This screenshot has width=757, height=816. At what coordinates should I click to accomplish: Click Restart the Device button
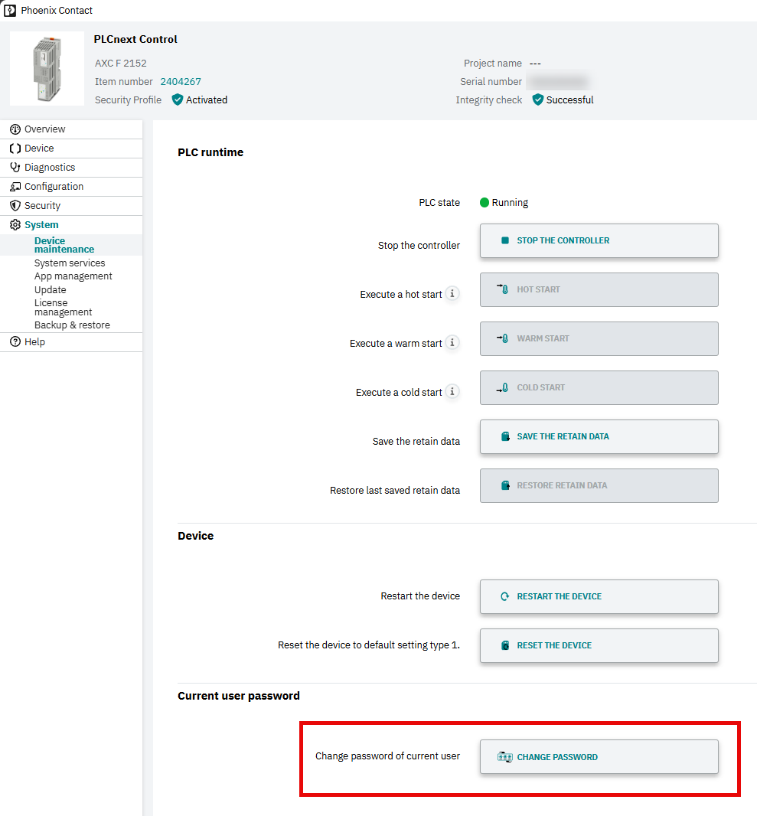pos(599,596)
